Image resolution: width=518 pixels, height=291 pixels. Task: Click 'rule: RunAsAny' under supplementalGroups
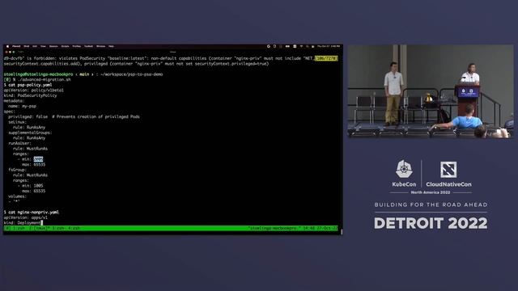point(29,138)
